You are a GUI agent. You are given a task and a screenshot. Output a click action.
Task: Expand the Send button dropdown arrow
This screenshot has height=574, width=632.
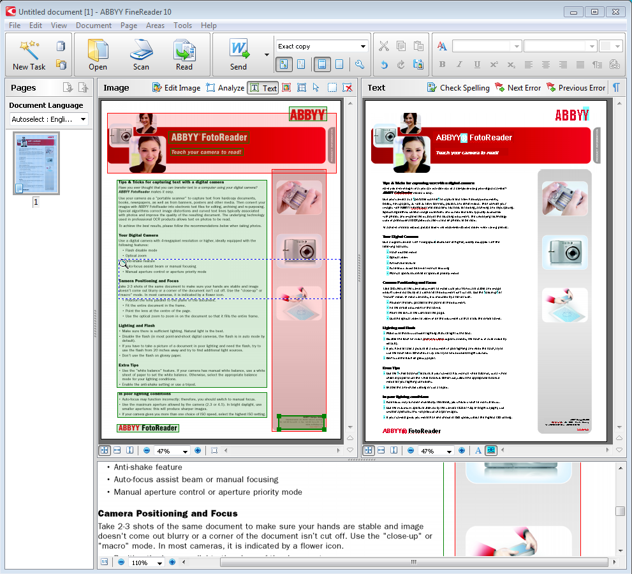[x=267, y=54]
